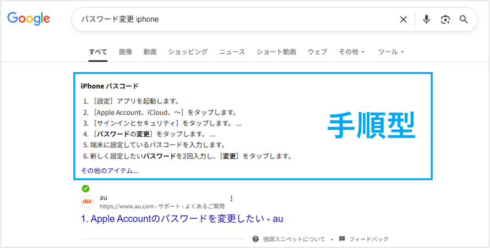Expand the その他 dropdown

coord(352,52)
